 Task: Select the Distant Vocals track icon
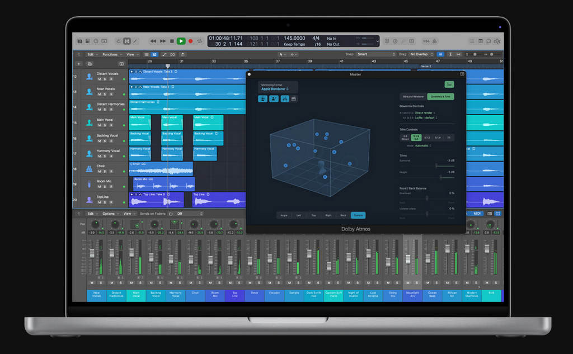tap(89, 77)
